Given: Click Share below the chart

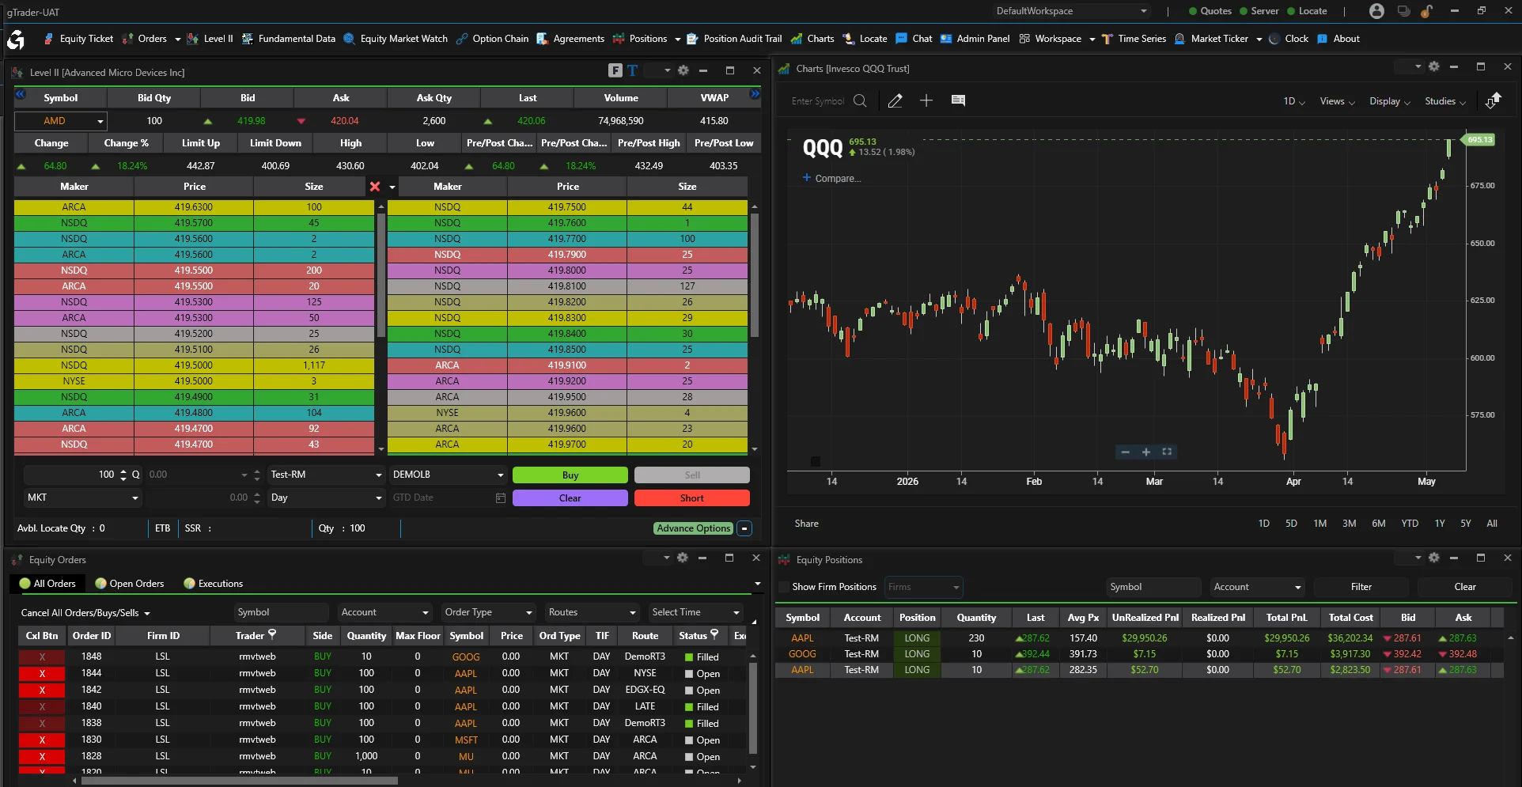Looking at the screenshot, I should click(807, 524).
